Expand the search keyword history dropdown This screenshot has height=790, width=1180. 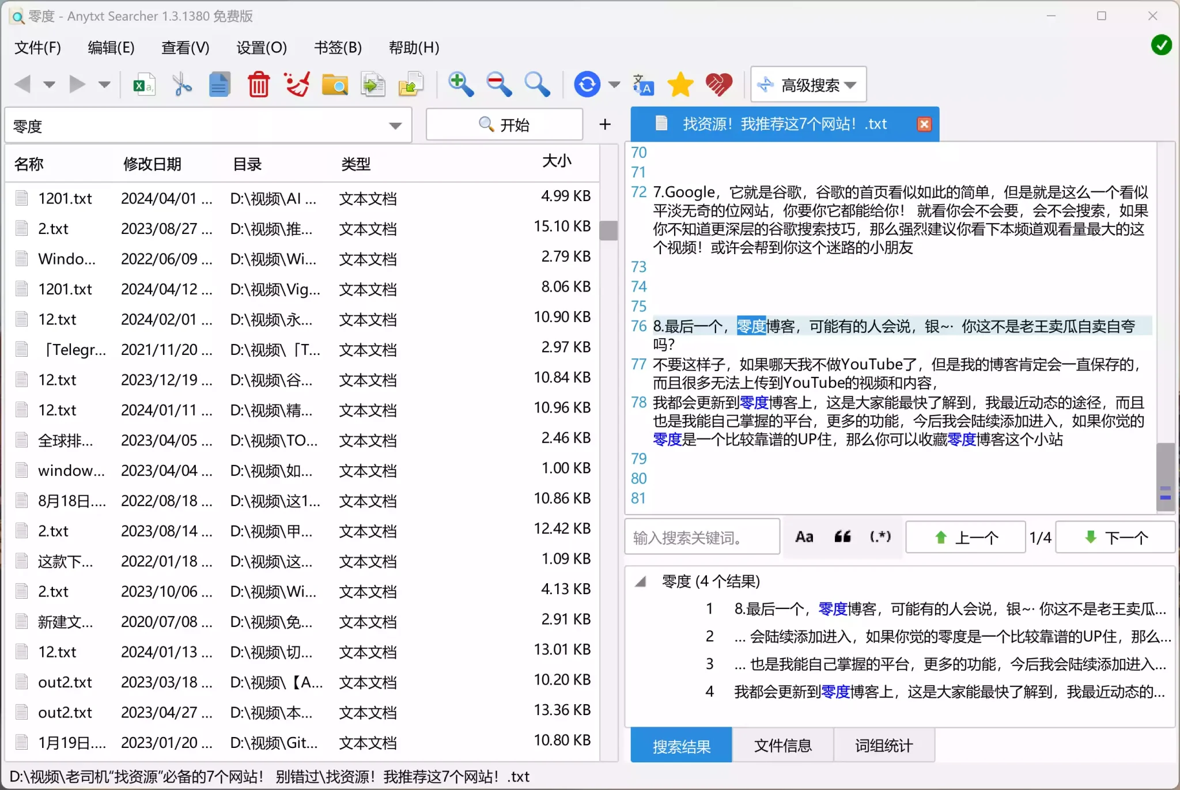395,126
